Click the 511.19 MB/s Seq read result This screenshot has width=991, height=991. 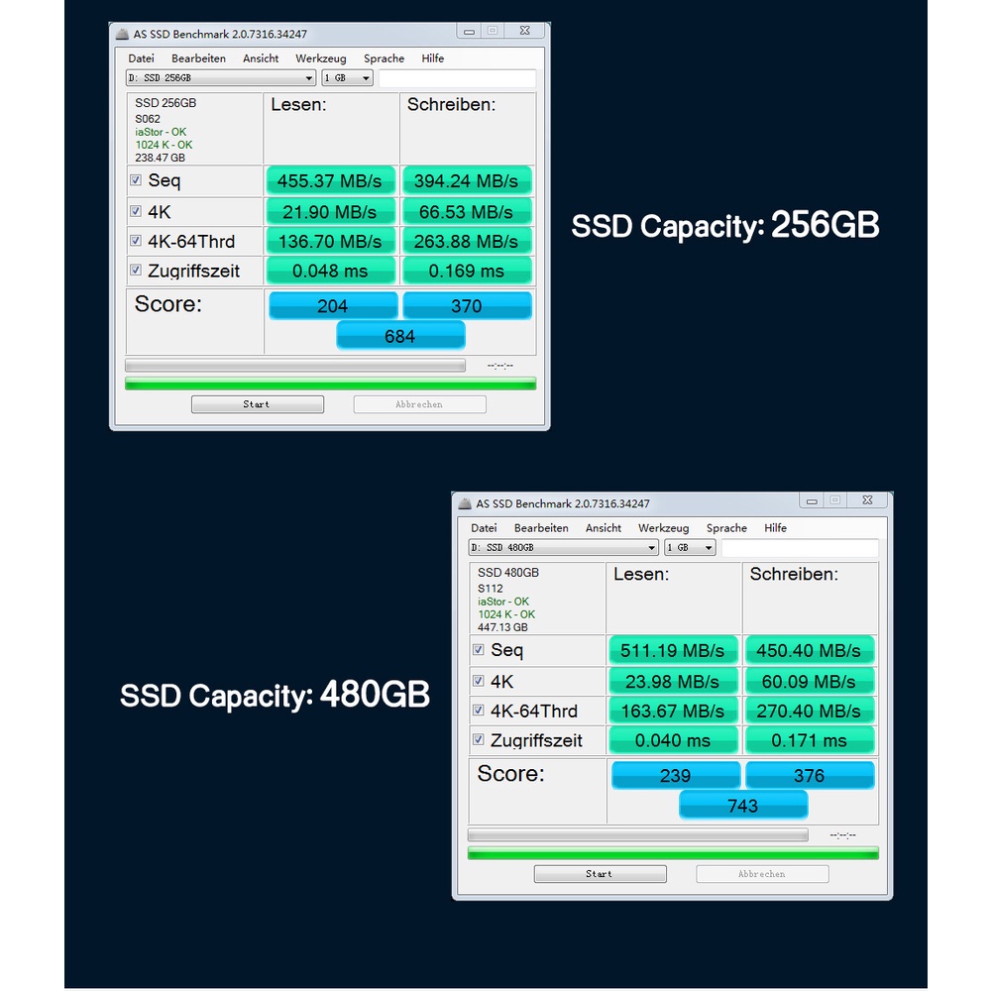[673, 650]
